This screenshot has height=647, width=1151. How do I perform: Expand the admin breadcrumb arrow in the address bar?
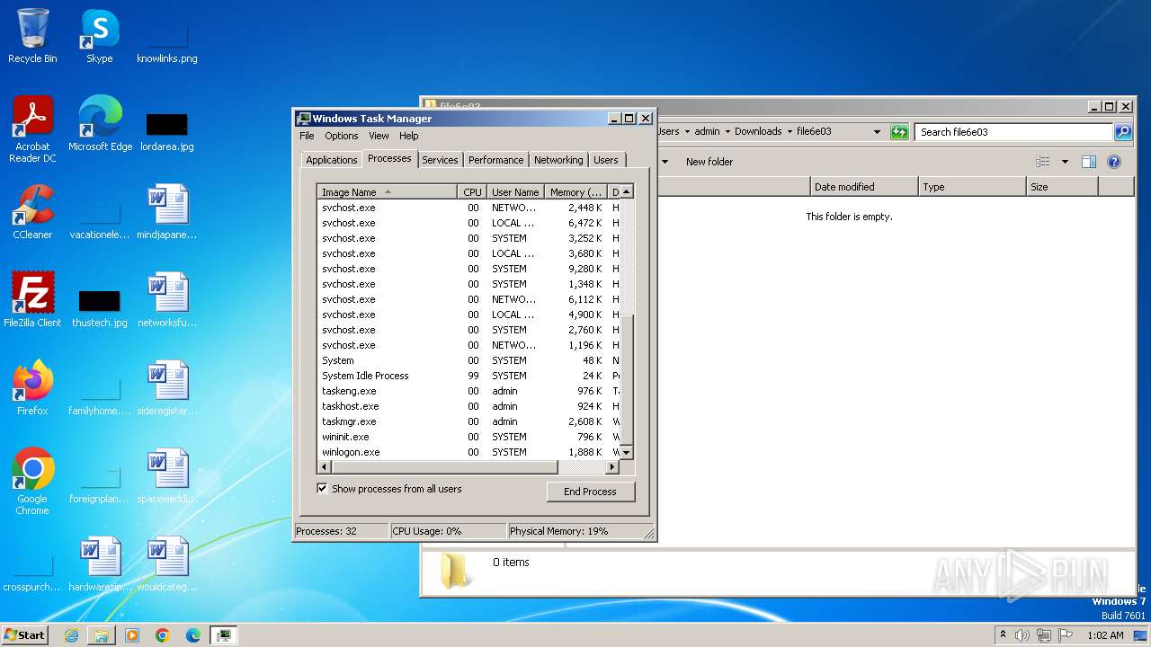pyautogui.click(x=727, y=131)
